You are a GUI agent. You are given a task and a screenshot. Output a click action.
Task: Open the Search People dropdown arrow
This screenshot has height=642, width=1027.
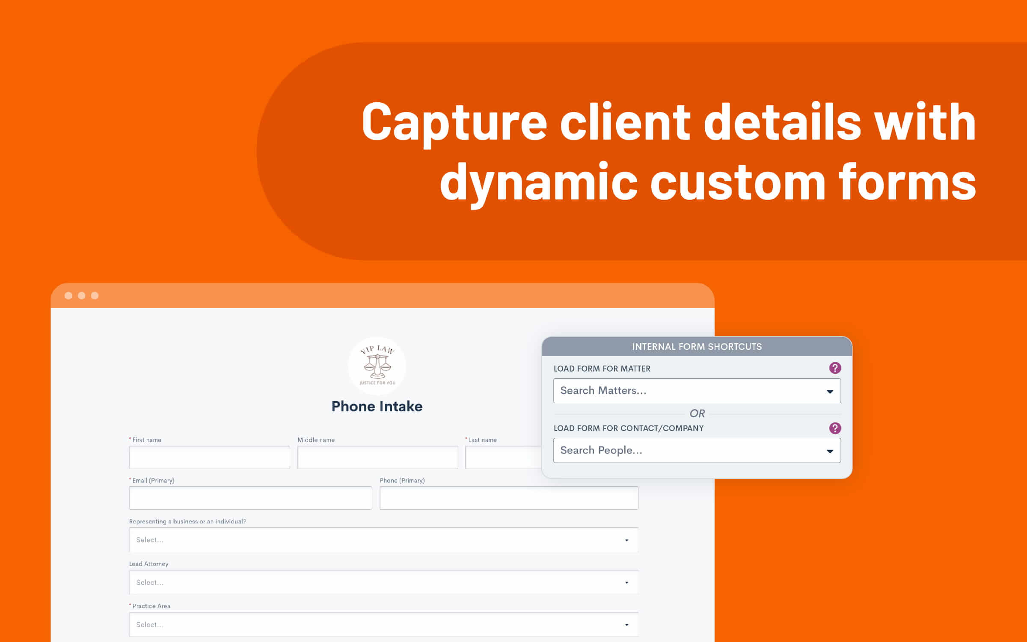point(830,451)
